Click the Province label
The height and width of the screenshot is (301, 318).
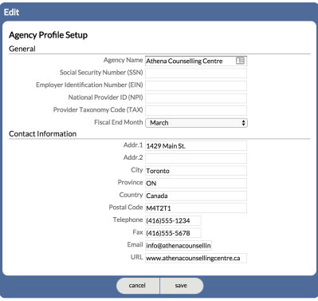131,182
